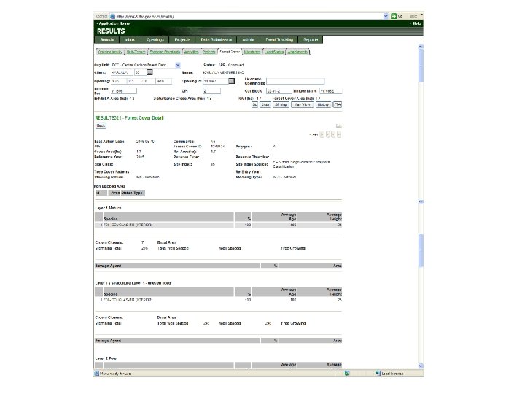Open the Inbox menu

(130, 39)
